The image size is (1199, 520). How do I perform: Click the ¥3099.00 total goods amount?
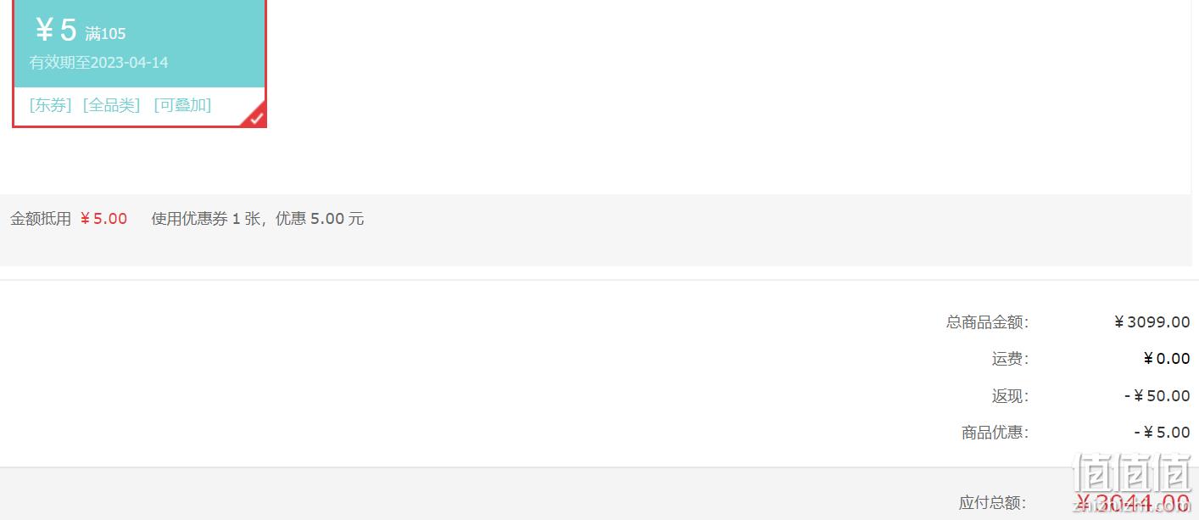pyautogui.click(x=1152, y=322)
